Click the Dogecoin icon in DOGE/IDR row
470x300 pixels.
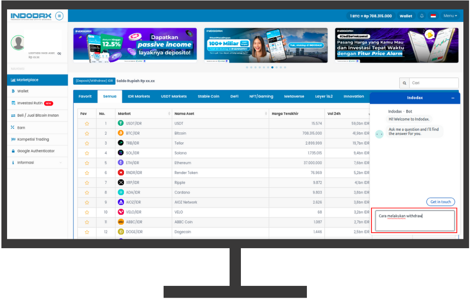121,232
